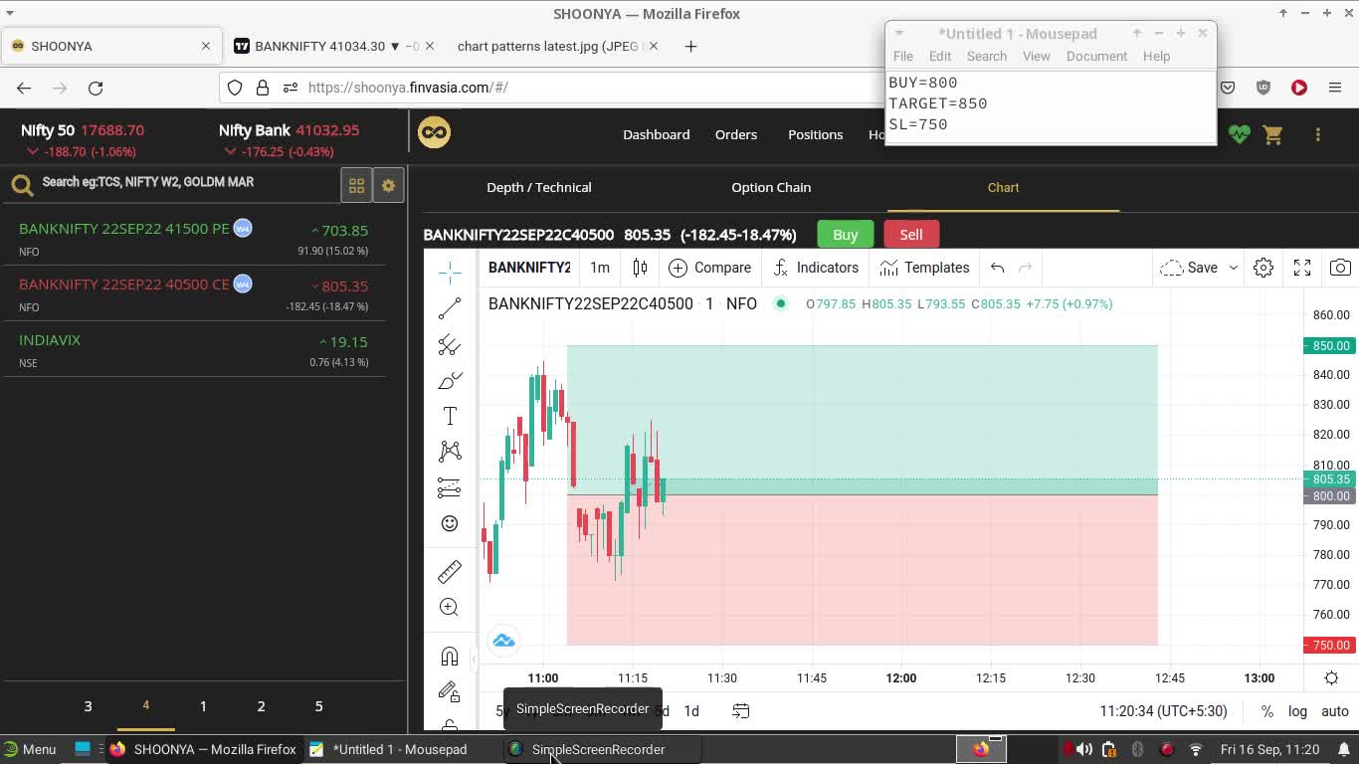Undo last chart action

997,268
